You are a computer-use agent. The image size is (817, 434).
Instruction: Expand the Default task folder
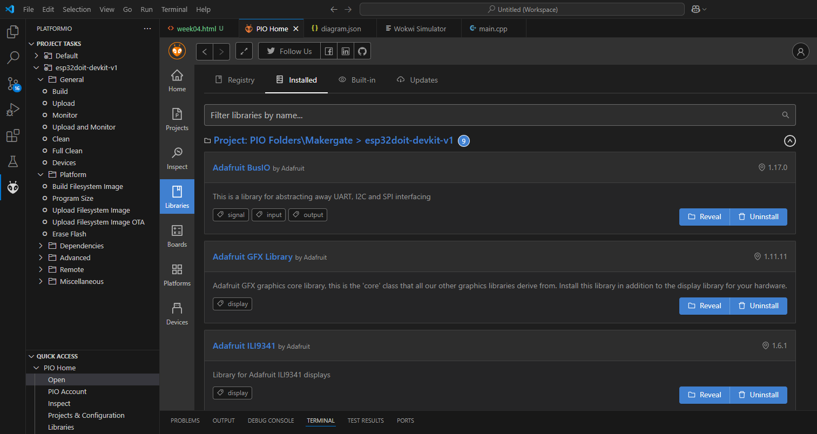coord(37,56)
